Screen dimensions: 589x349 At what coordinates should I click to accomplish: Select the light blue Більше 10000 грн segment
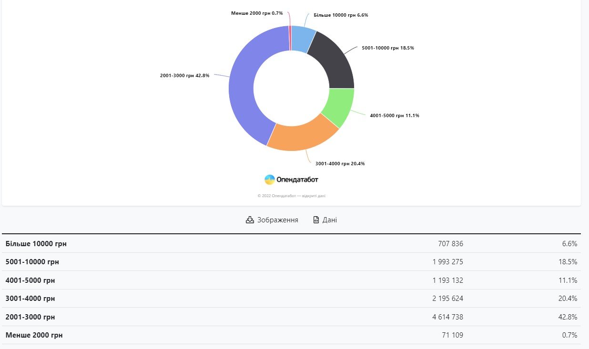click(302, 37)
